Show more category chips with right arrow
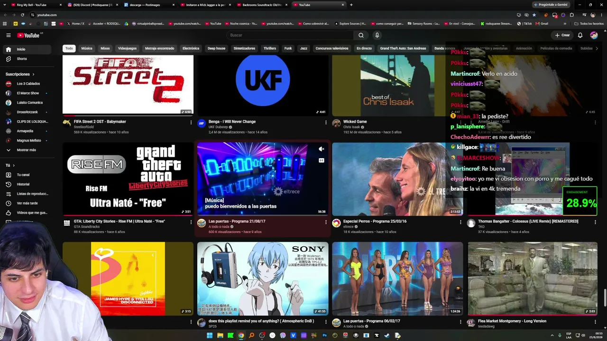Screen dimensions: 607x341 tap(597, 48)
